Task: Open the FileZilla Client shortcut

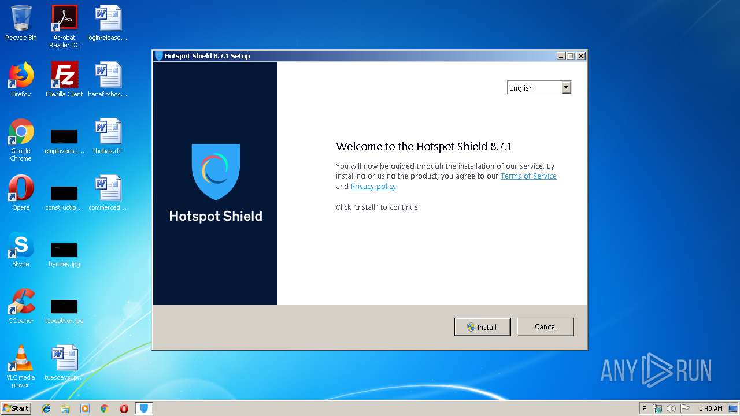Action: tap(64, 80)
